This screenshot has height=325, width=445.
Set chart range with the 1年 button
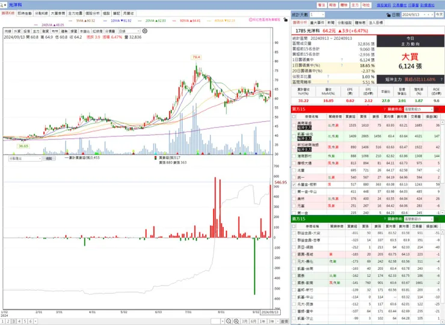click(263, 321)
